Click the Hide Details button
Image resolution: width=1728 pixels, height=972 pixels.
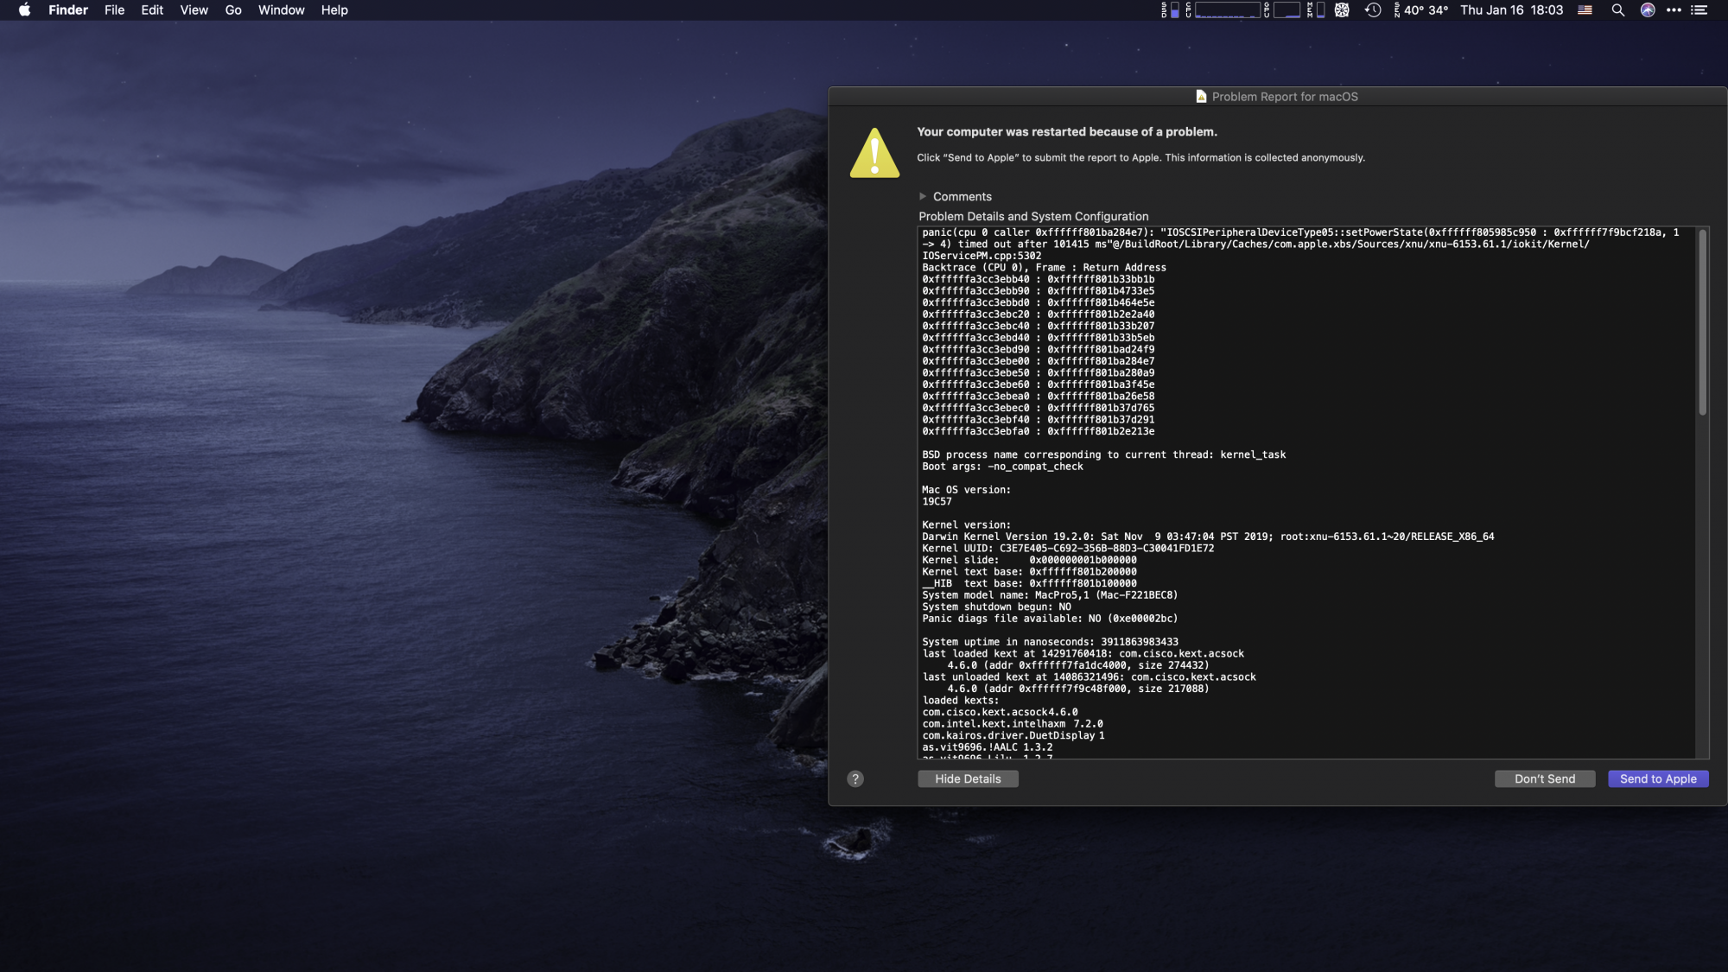(x=968, y=778)
